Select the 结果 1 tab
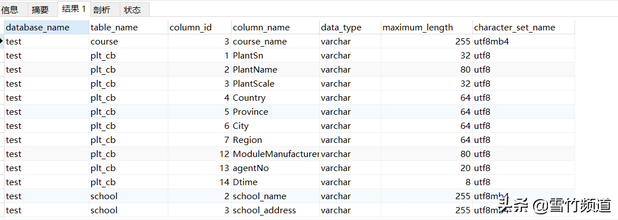Screen dimensions: 618x220 [x=74, y=9]
